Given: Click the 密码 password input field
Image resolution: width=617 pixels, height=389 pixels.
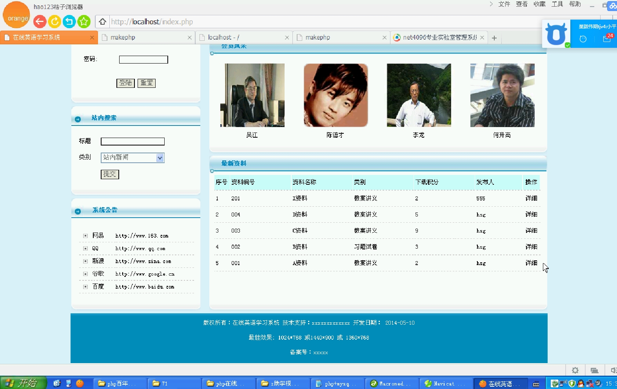Looking at the screenshot, I should click(x=143, y=60).
